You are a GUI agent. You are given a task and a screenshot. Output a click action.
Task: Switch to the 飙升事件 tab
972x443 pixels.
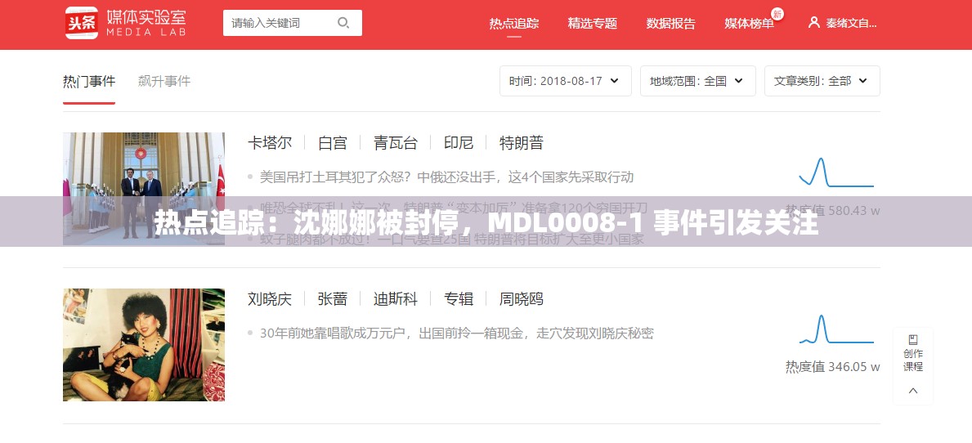click(x=164, y=81)
